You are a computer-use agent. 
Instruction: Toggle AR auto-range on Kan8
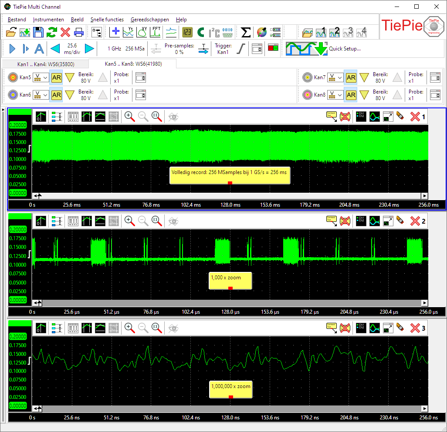pos(351,94)
